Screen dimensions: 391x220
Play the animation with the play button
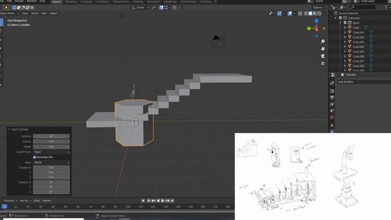[163, 201]
